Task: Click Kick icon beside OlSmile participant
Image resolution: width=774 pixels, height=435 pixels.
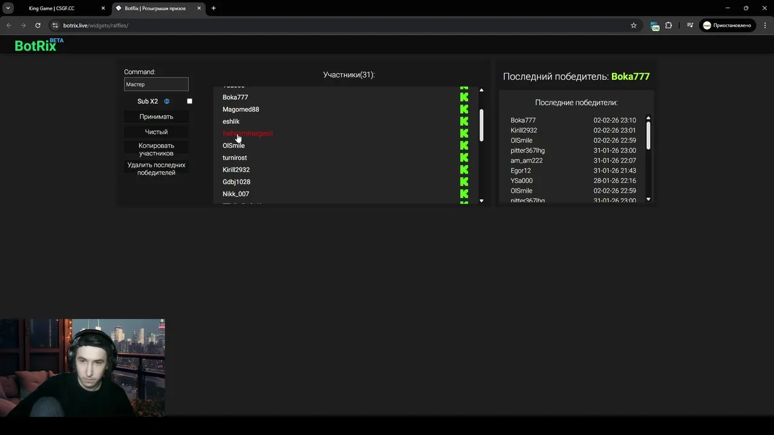Action: (x=464, y=146)
